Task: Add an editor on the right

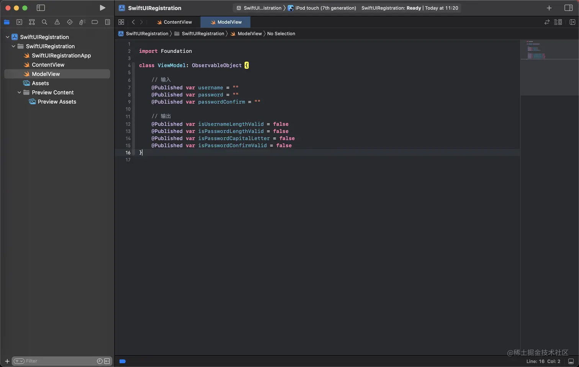Action: [x=572, y=22]
